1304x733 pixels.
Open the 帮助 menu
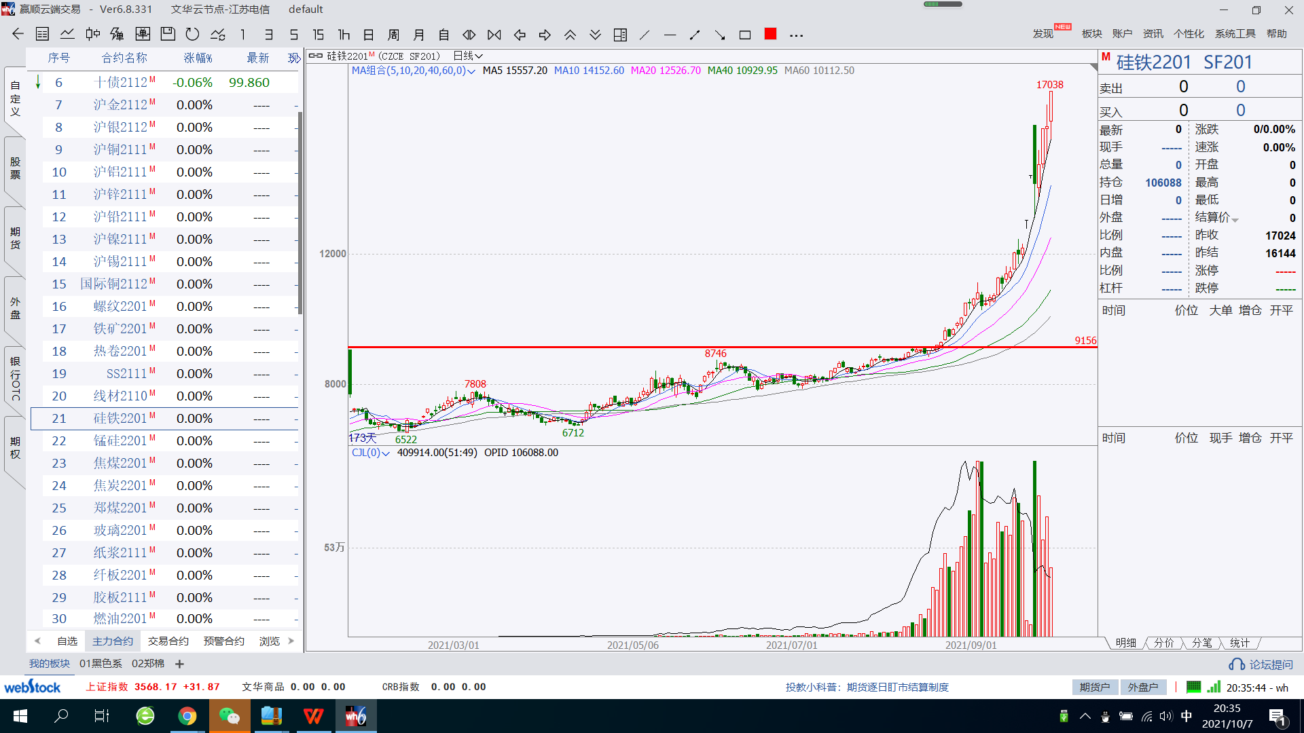(1276, 33)
